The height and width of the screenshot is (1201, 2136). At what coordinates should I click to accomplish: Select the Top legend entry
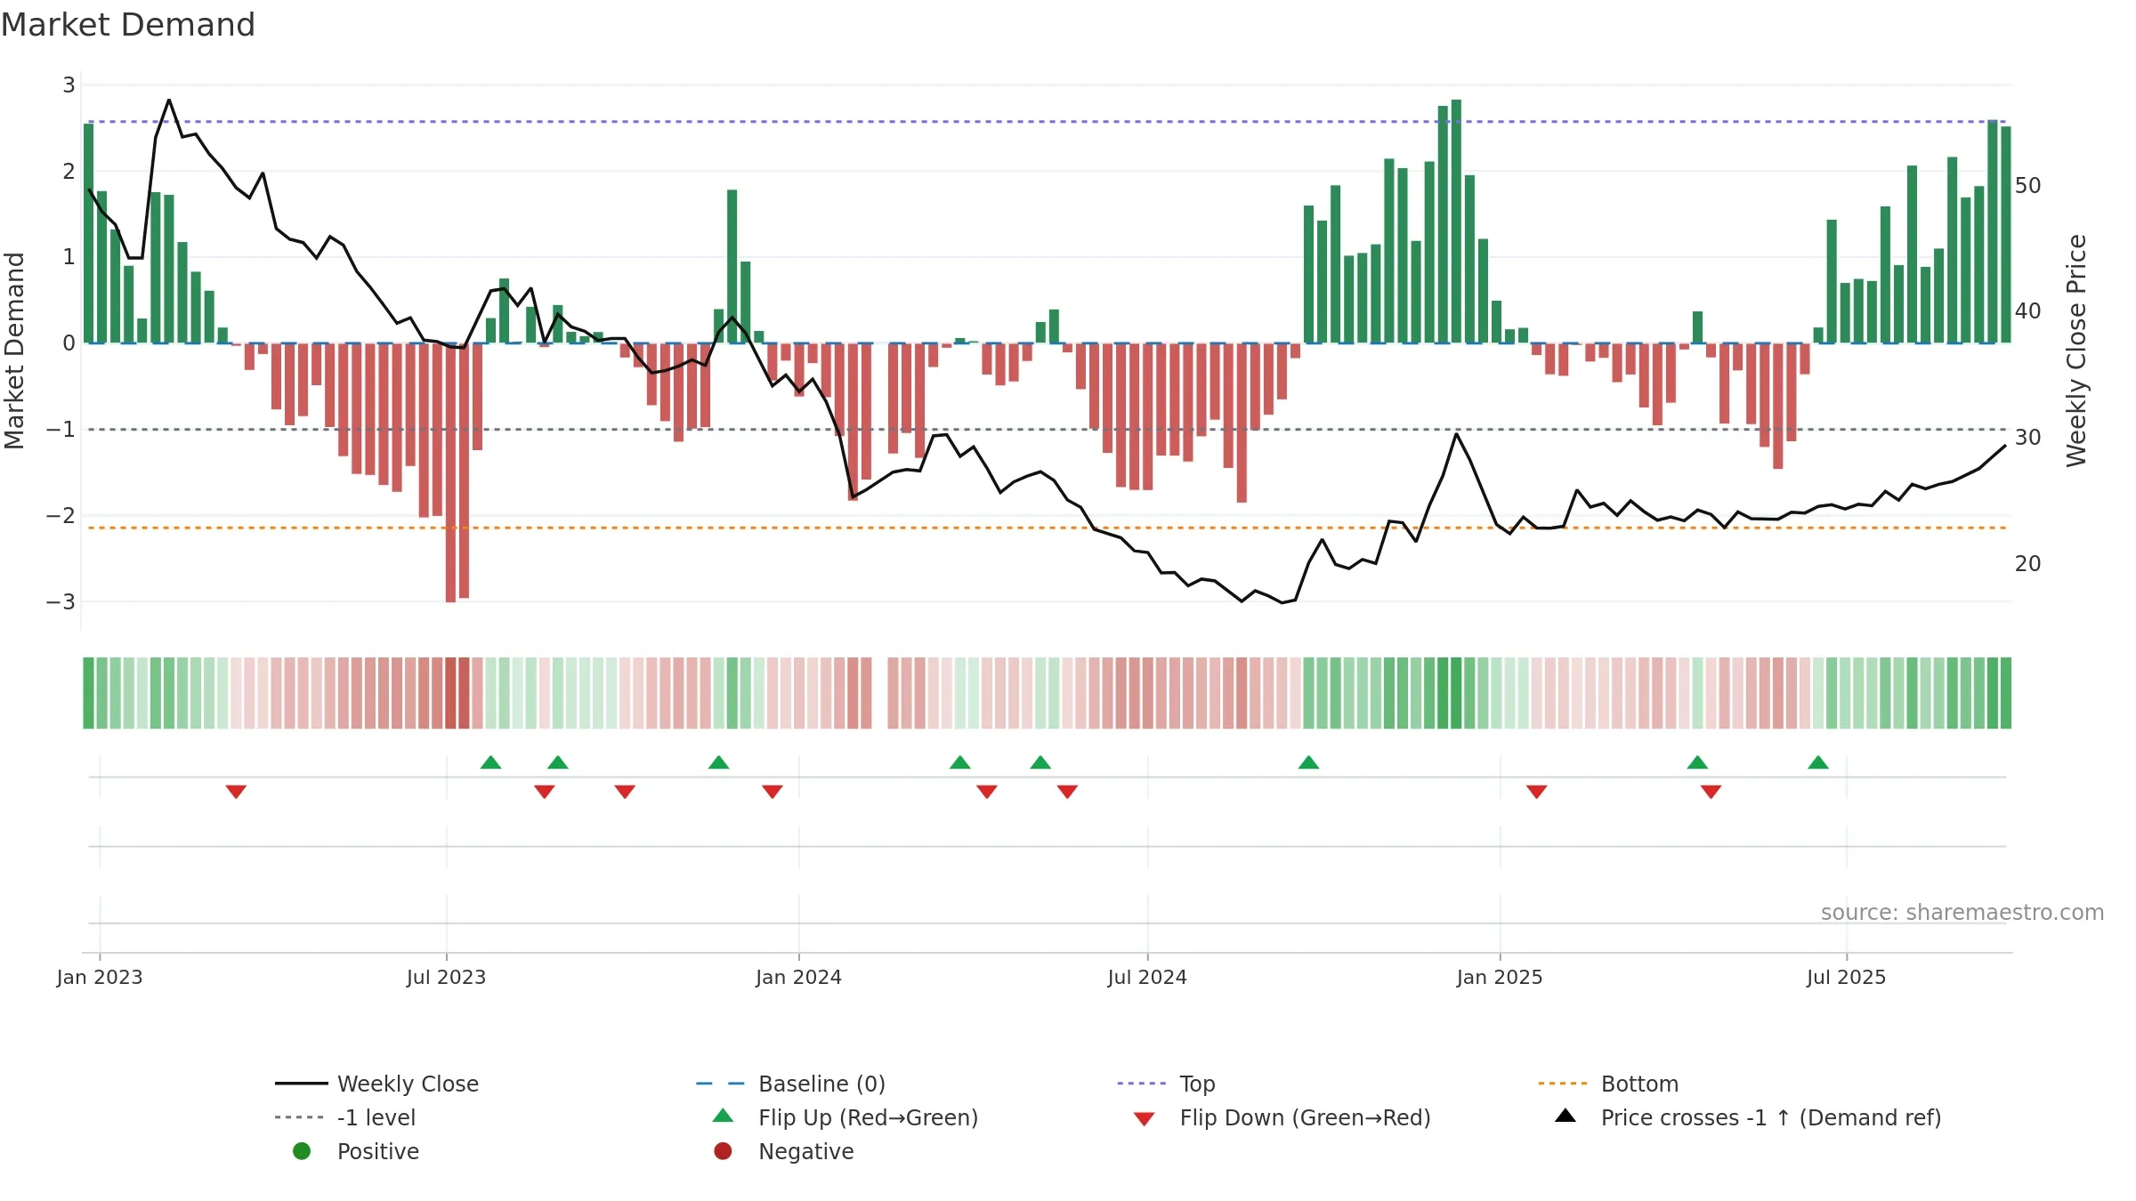pos(1166,1084)
